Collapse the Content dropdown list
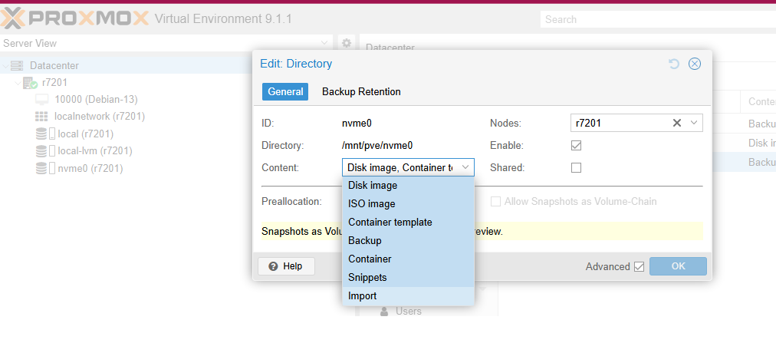This screenshot has height=353, width=776. pos(465,167)
